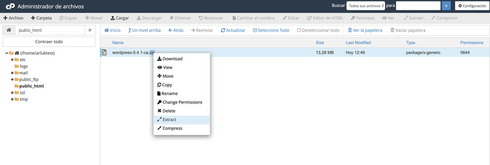Choose View from the context menu

click(182, 67)
